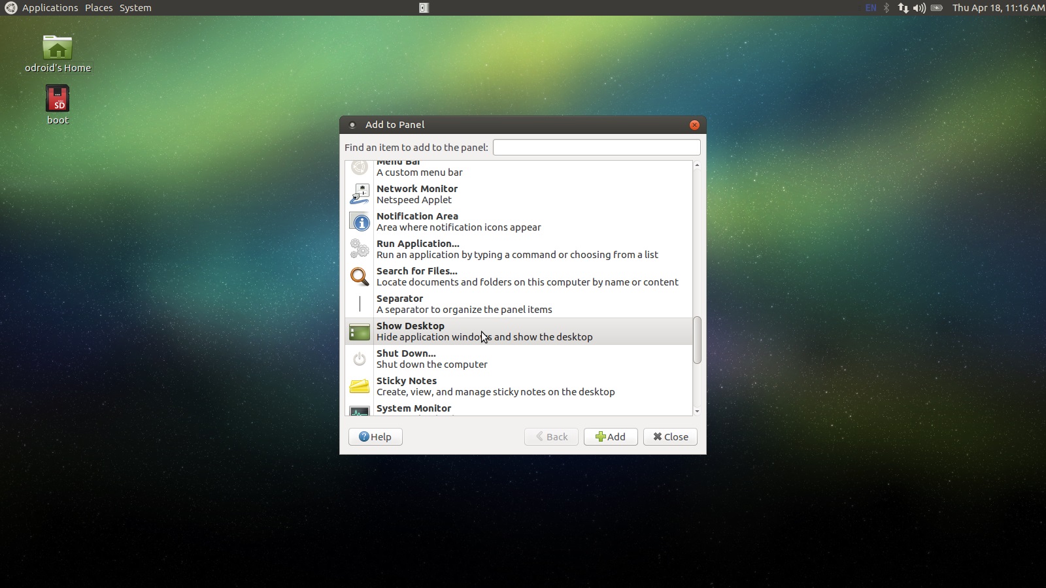The image size is (1046, 588).
Task: Click the down arrow of the list scrollbar
Action: [697, 412]
